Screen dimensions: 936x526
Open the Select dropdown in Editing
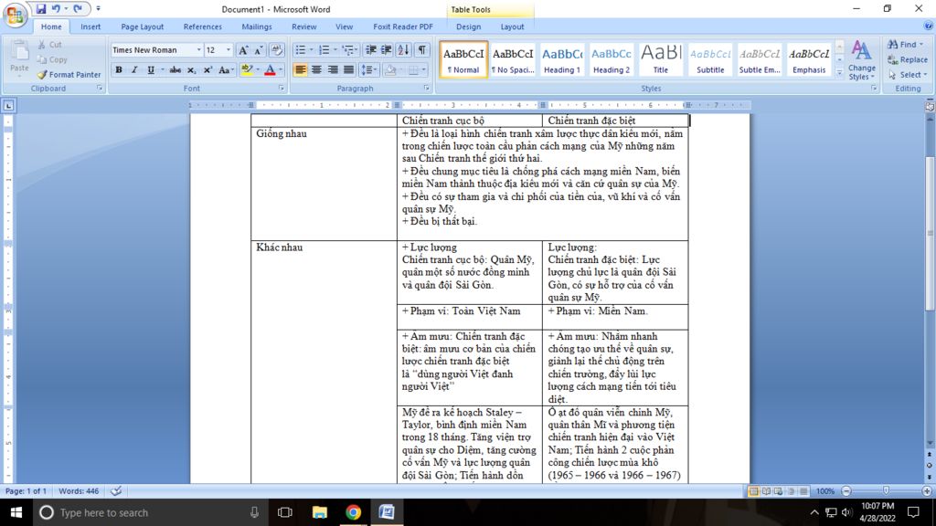[x=908, y=75]
